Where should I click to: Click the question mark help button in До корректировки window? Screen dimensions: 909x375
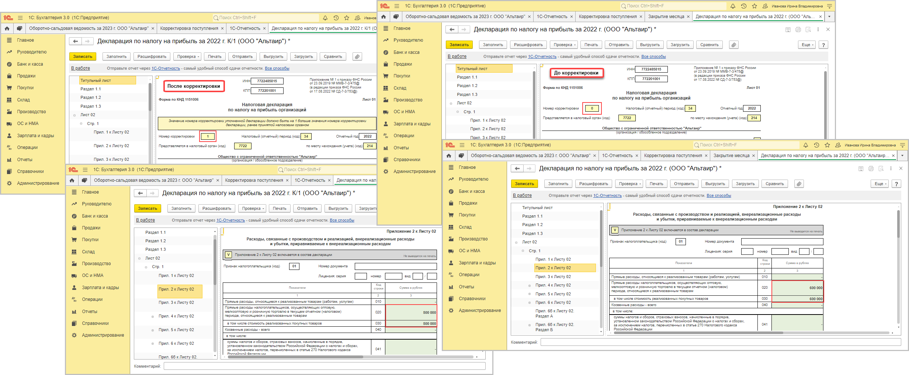point(823,45)
